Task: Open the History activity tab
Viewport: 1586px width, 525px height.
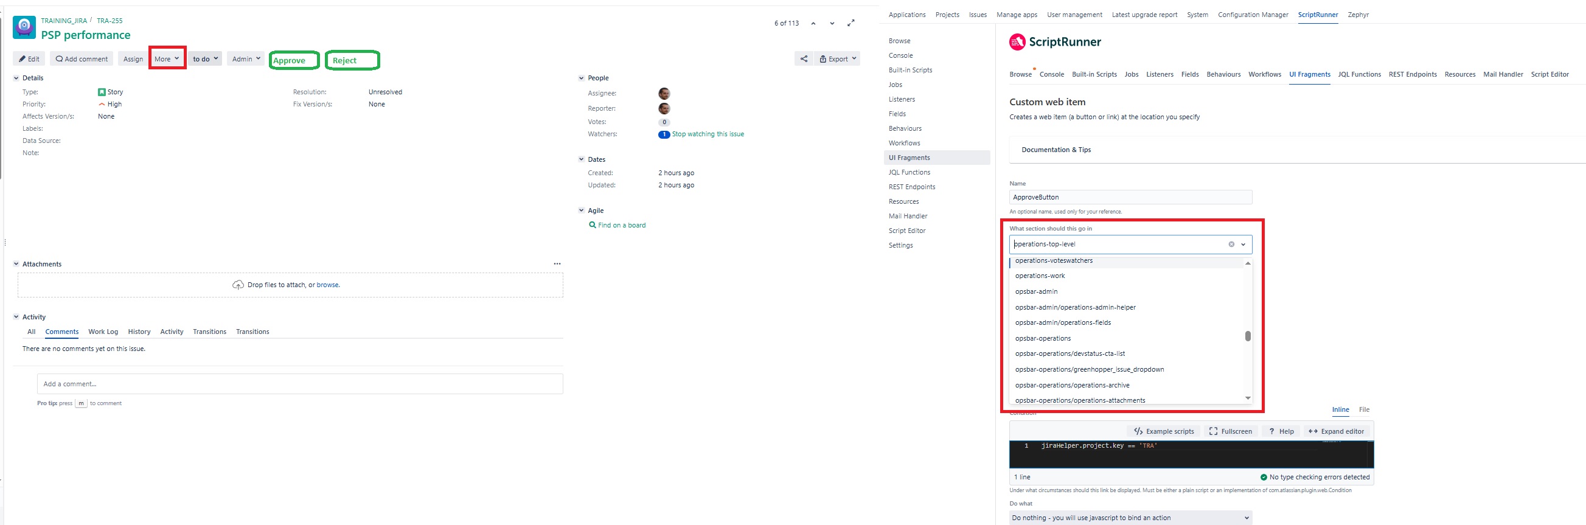Action: coord(139,332)
